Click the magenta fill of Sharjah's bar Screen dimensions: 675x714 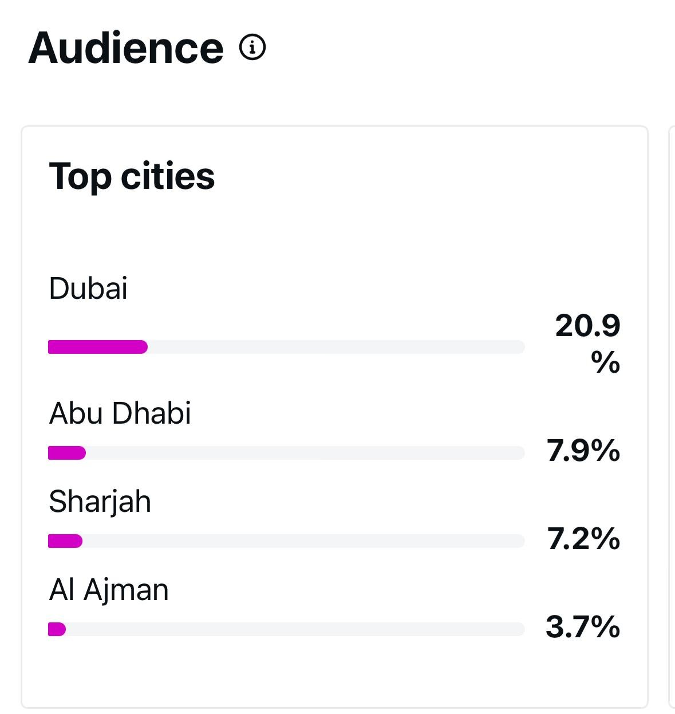coord(65,541)
